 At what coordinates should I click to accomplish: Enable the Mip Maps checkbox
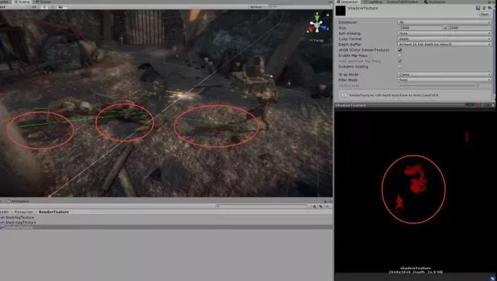click(400, 56)
